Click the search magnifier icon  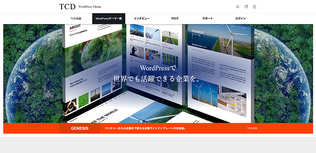(238, 7)
